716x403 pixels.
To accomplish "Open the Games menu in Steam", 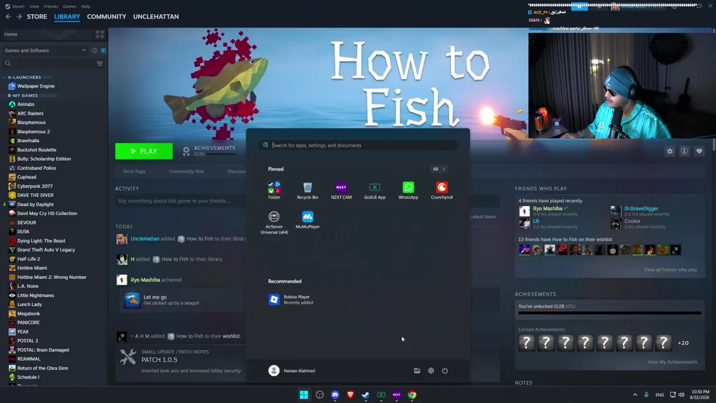I will [70, 6].
